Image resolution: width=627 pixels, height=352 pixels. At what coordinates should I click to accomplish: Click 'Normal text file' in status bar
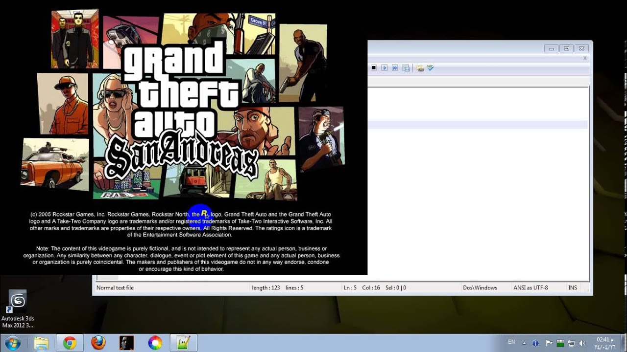pyautogui.click(x=115, y=288)
